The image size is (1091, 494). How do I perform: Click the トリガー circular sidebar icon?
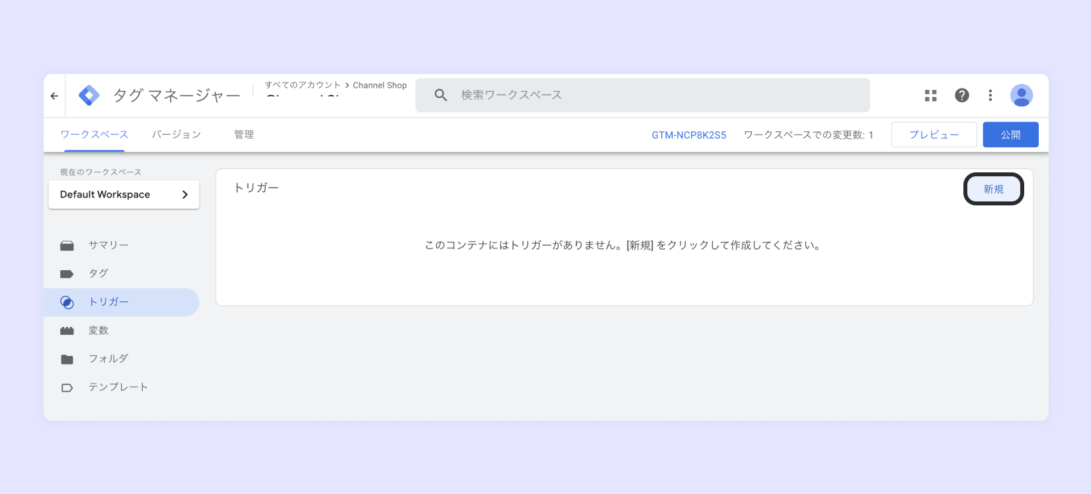point(67,302)
